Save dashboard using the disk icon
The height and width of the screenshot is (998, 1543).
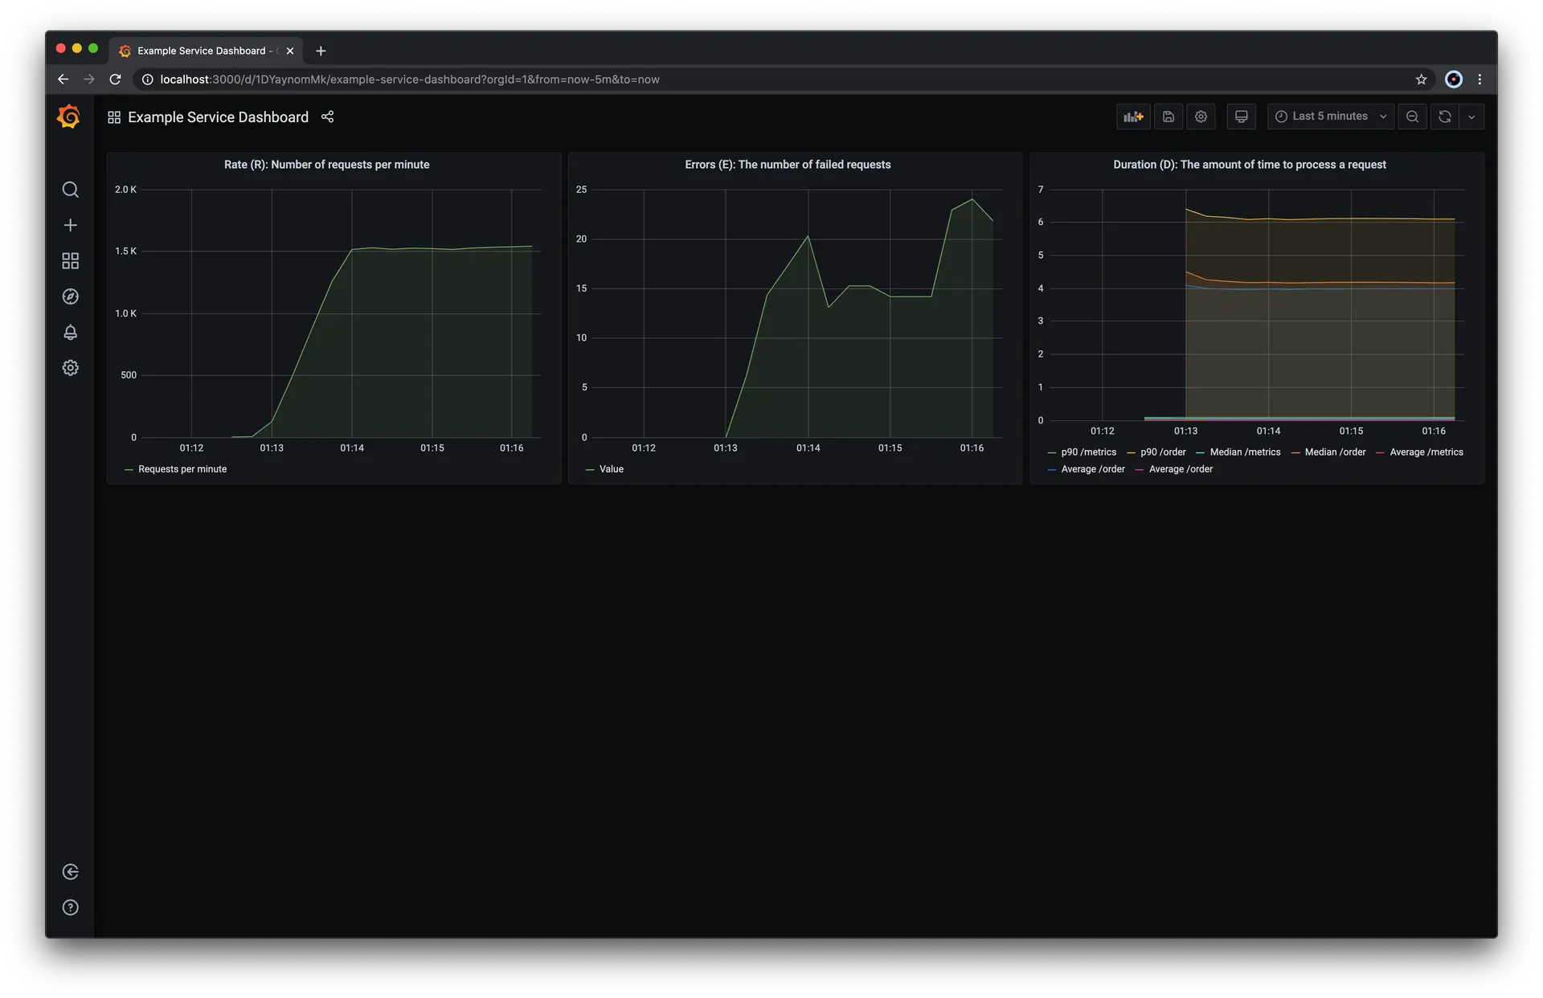[x=1169, y=117]
